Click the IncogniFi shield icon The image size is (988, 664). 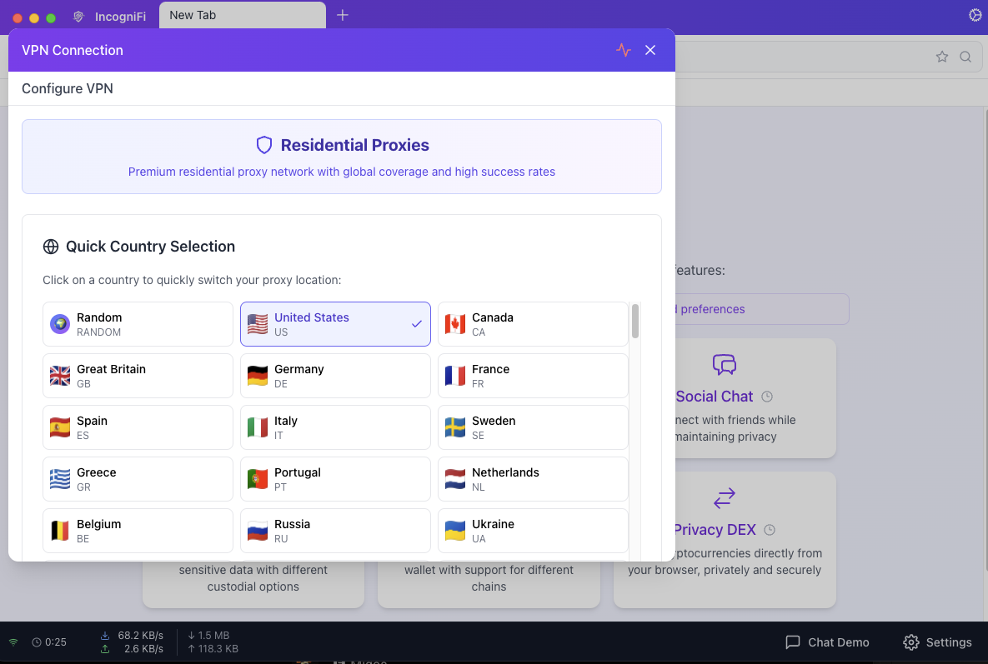[x=78, y=16]
